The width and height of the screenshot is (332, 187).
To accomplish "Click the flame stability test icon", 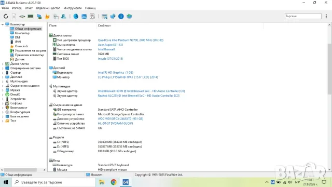I will pos(47,16).
